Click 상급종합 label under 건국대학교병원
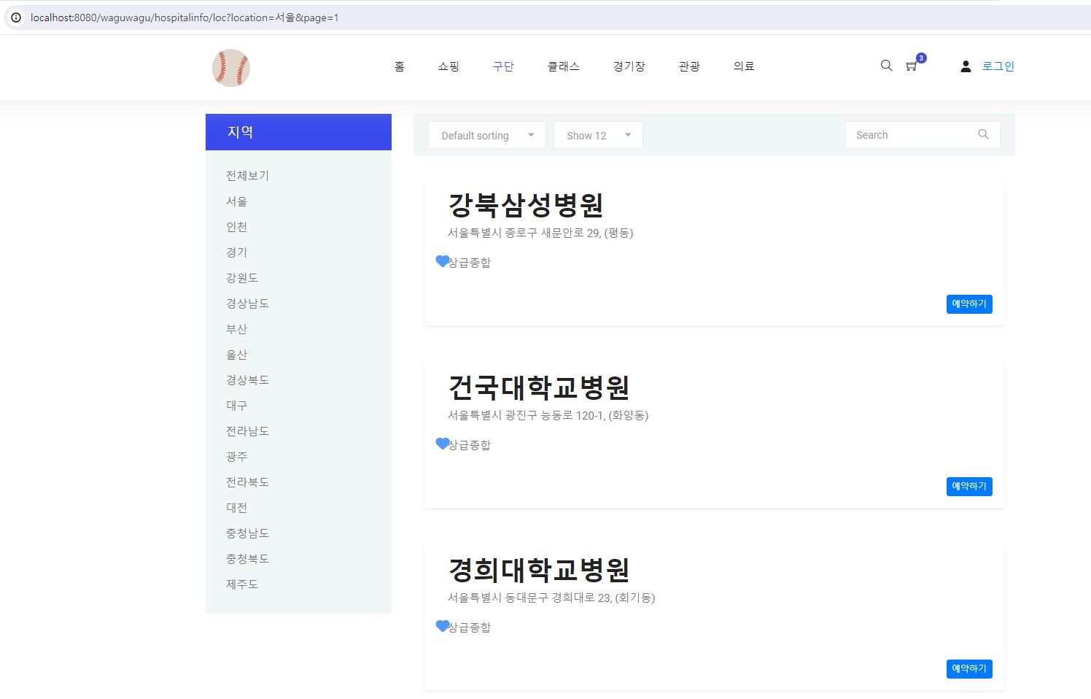The height and width of the screenshot is (699, 1091). click(x=470, y=445)
